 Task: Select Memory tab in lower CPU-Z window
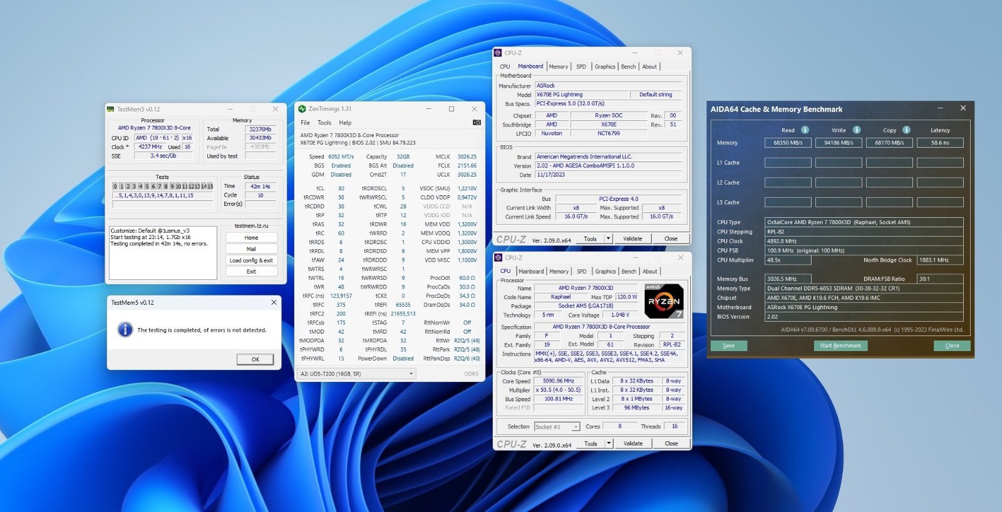click(x=559, y=272)
